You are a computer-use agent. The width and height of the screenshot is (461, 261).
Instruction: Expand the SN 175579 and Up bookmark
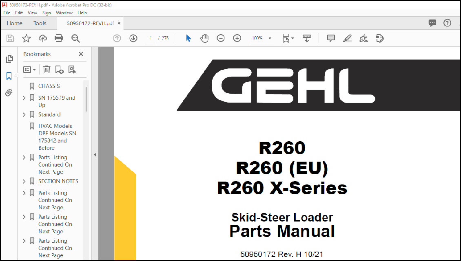click(24, 98)
